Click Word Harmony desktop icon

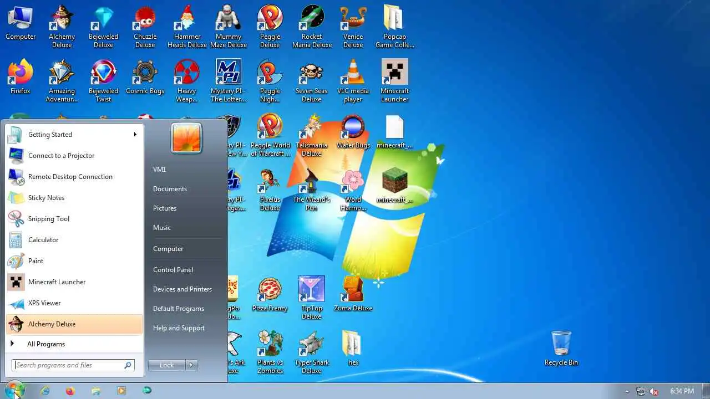[x=353, y=190]
